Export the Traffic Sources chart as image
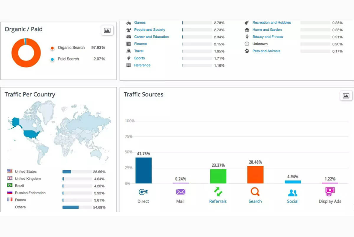The image size is (354, 237). click(x=346, y=95)
